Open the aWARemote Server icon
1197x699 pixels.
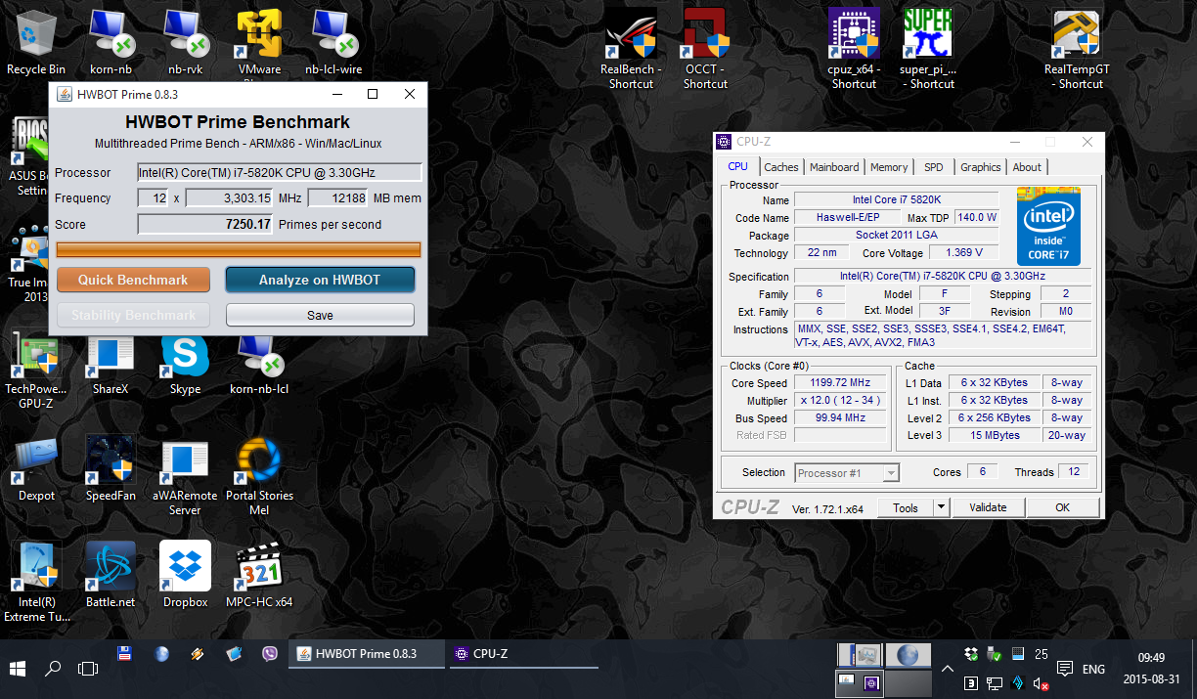(x=185, y=476)
